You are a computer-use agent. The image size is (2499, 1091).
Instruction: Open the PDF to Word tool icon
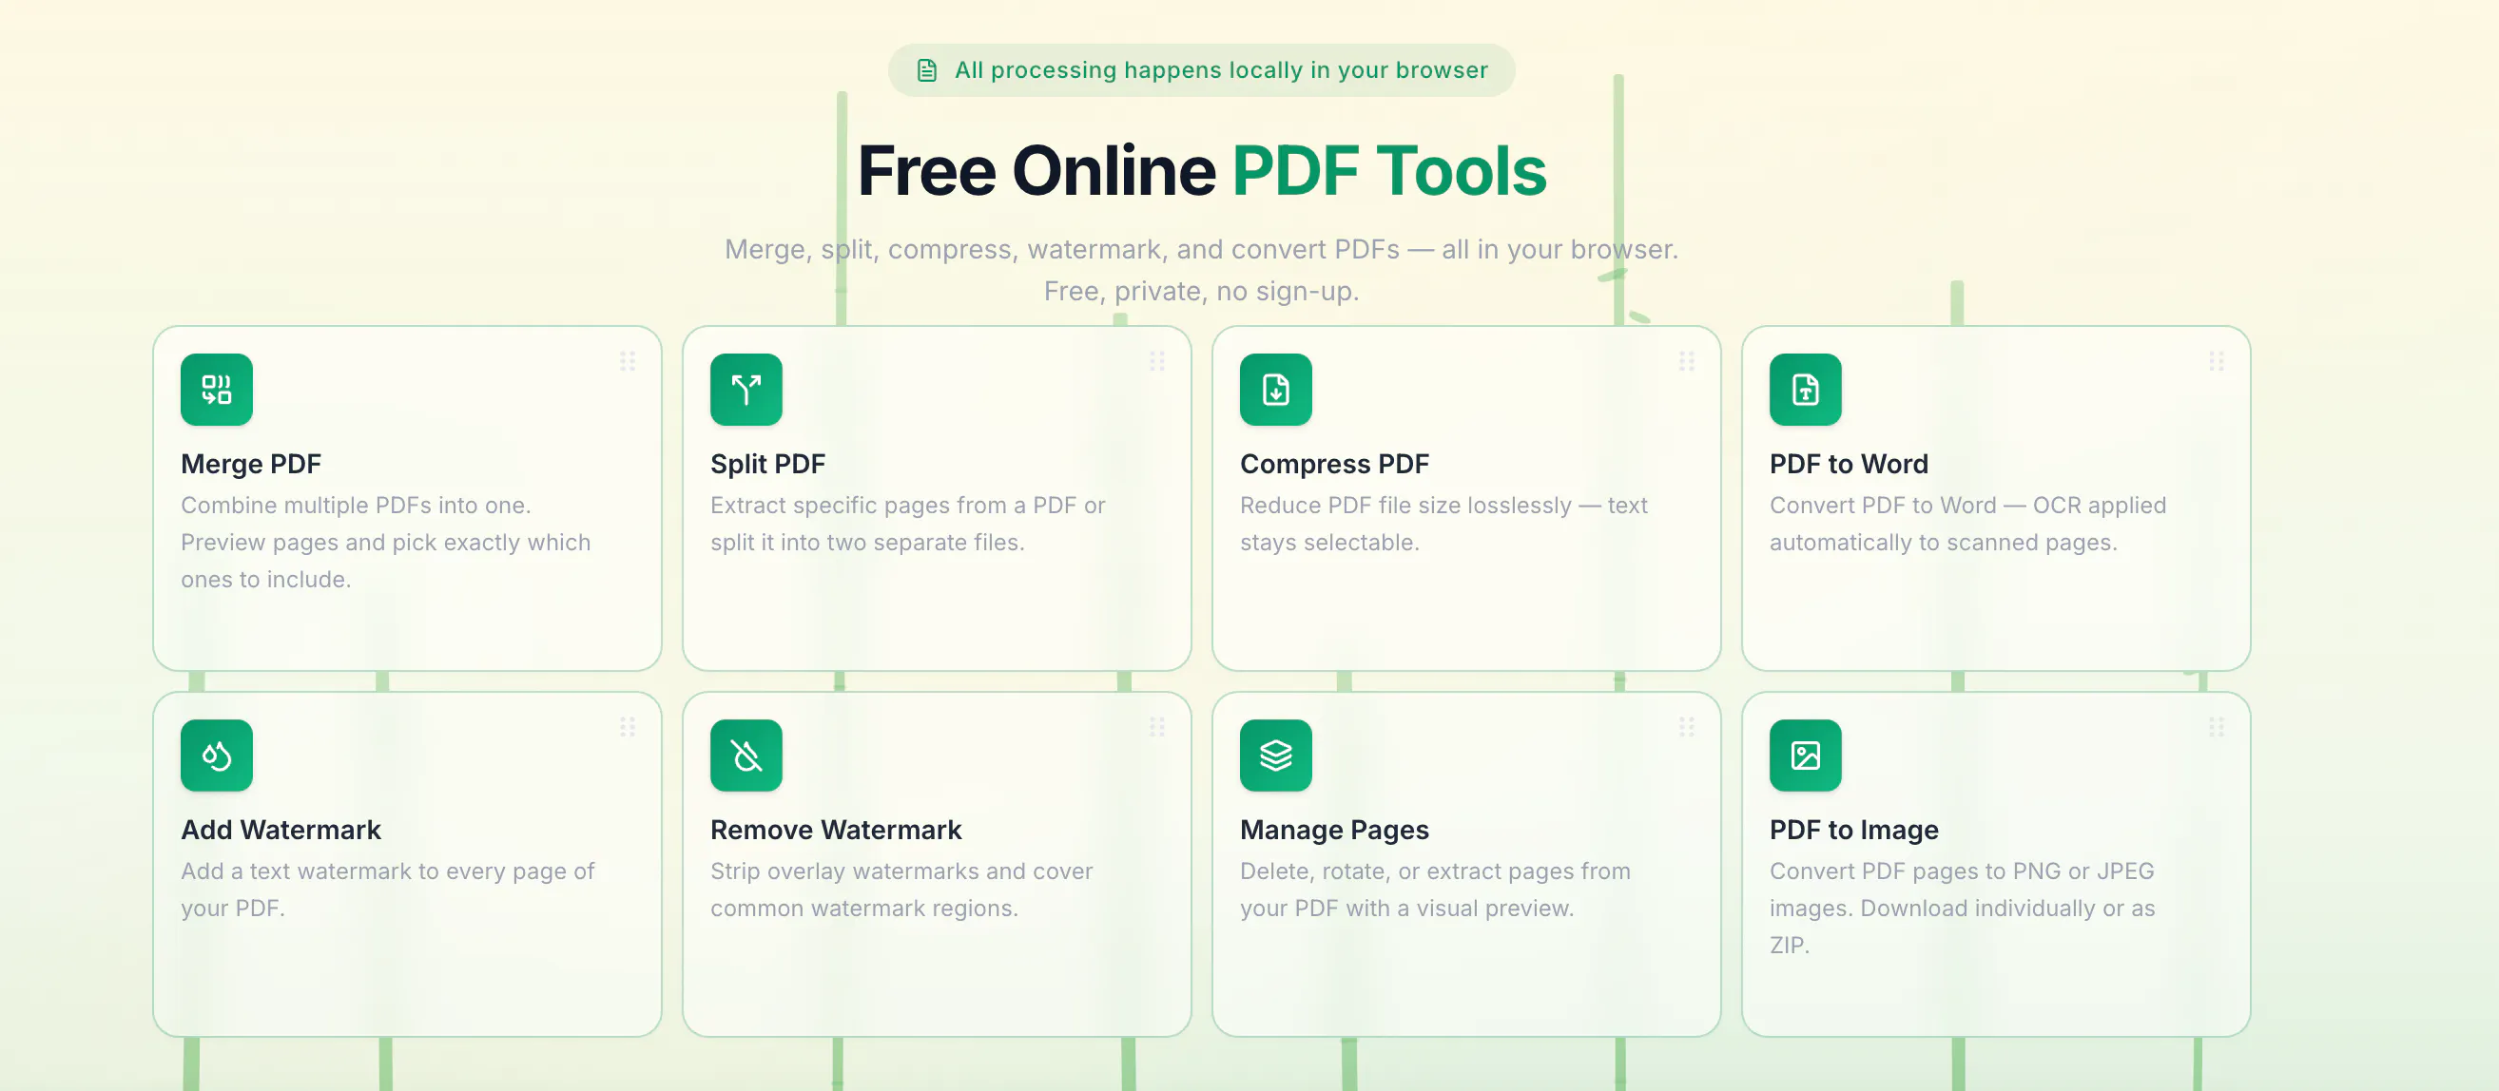tap(1806, 390)
